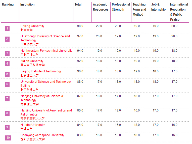Click rank badge number 10
The width and height of the screenshot is (192, 144).
pos(8,138)
